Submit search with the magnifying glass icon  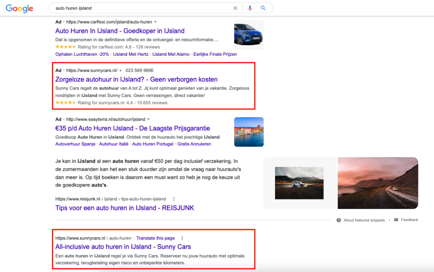tap(263, 8)
